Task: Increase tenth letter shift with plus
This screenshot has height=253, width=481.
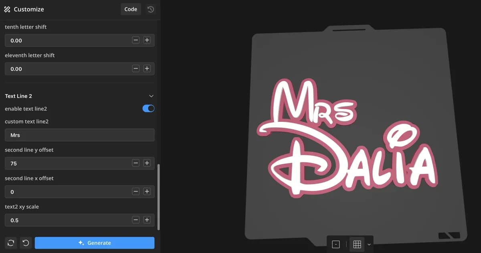Action: [x=147, y=40]
